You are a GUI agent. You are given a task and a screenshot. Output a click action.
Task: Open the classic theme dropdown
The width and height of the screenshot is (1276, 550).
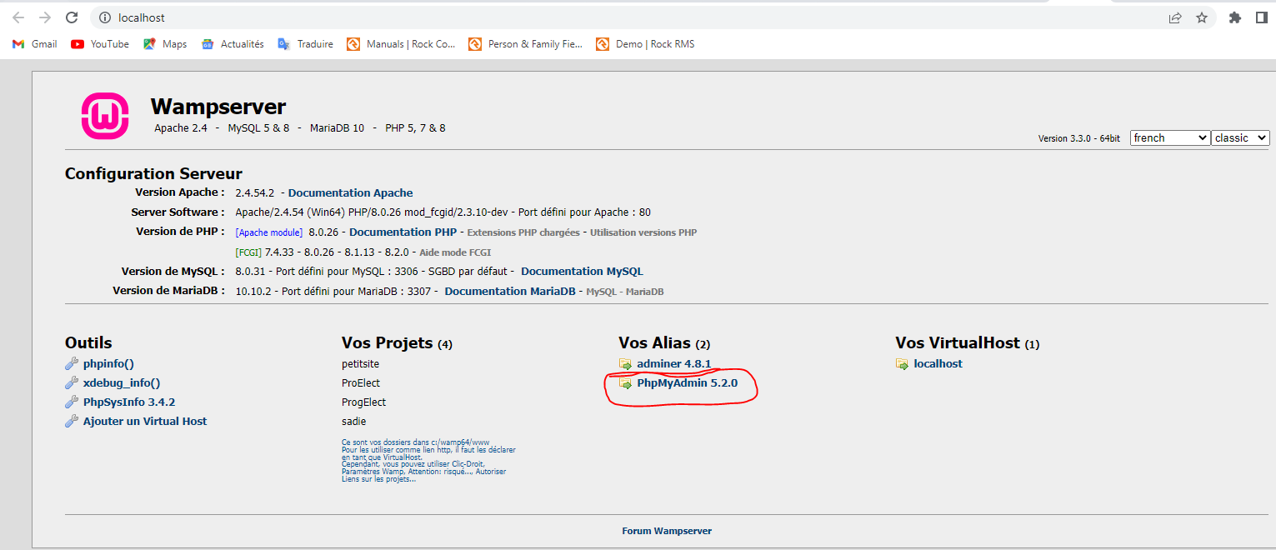click(1241, 137)
